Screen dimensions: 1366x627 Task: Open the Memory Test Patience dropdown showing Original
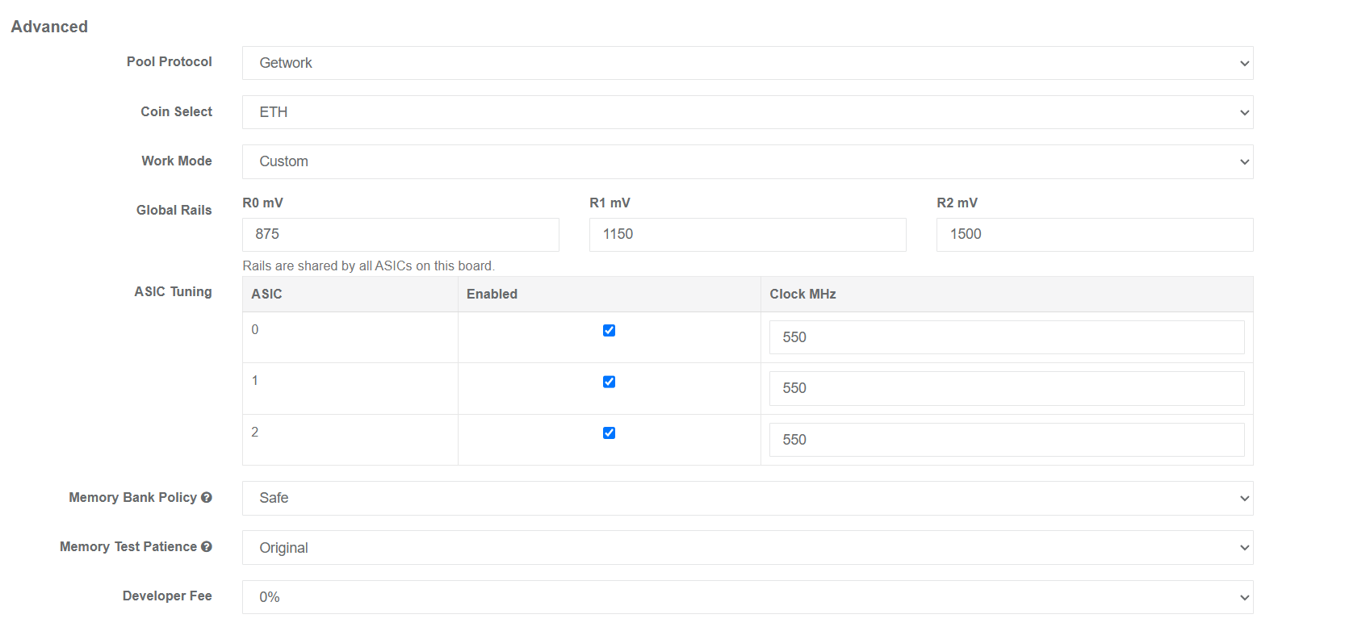tap(748, 548)
